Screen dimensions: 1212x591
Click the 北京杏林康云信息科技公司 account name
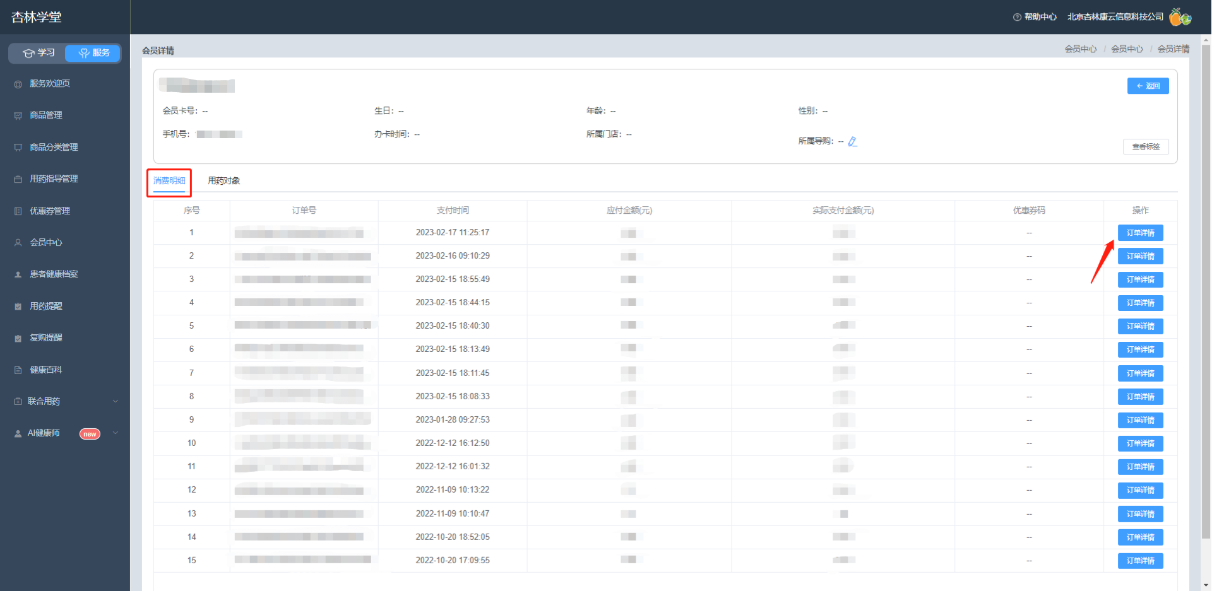click(1115, 17)
